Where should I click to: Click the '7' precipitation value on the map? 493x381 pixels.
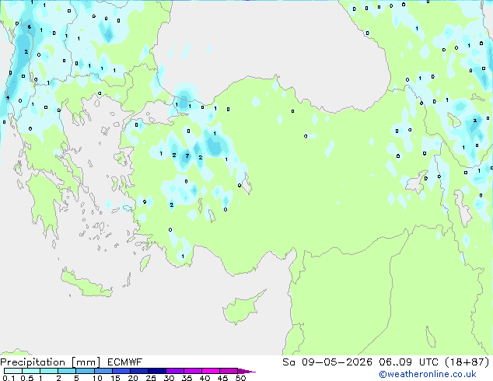point(187,156)
